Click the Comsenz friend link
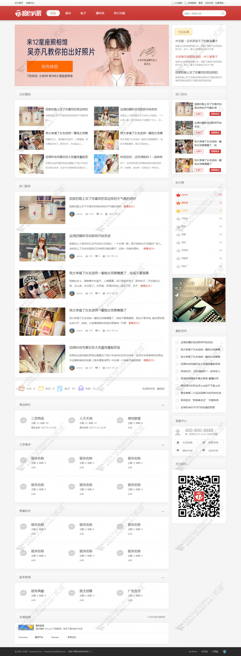The image size is (241, 656). (23, 637)
